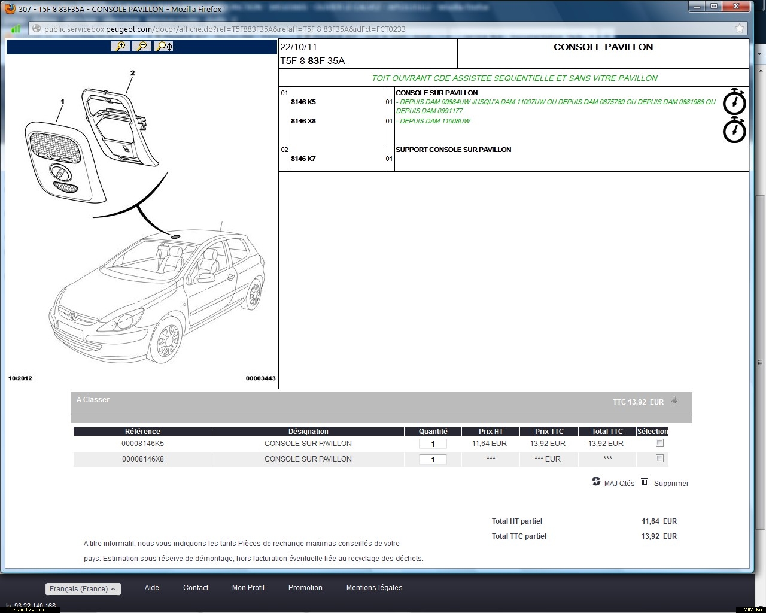
Task: Bookmark page with the star icon
Action: (x=740, y=28)
